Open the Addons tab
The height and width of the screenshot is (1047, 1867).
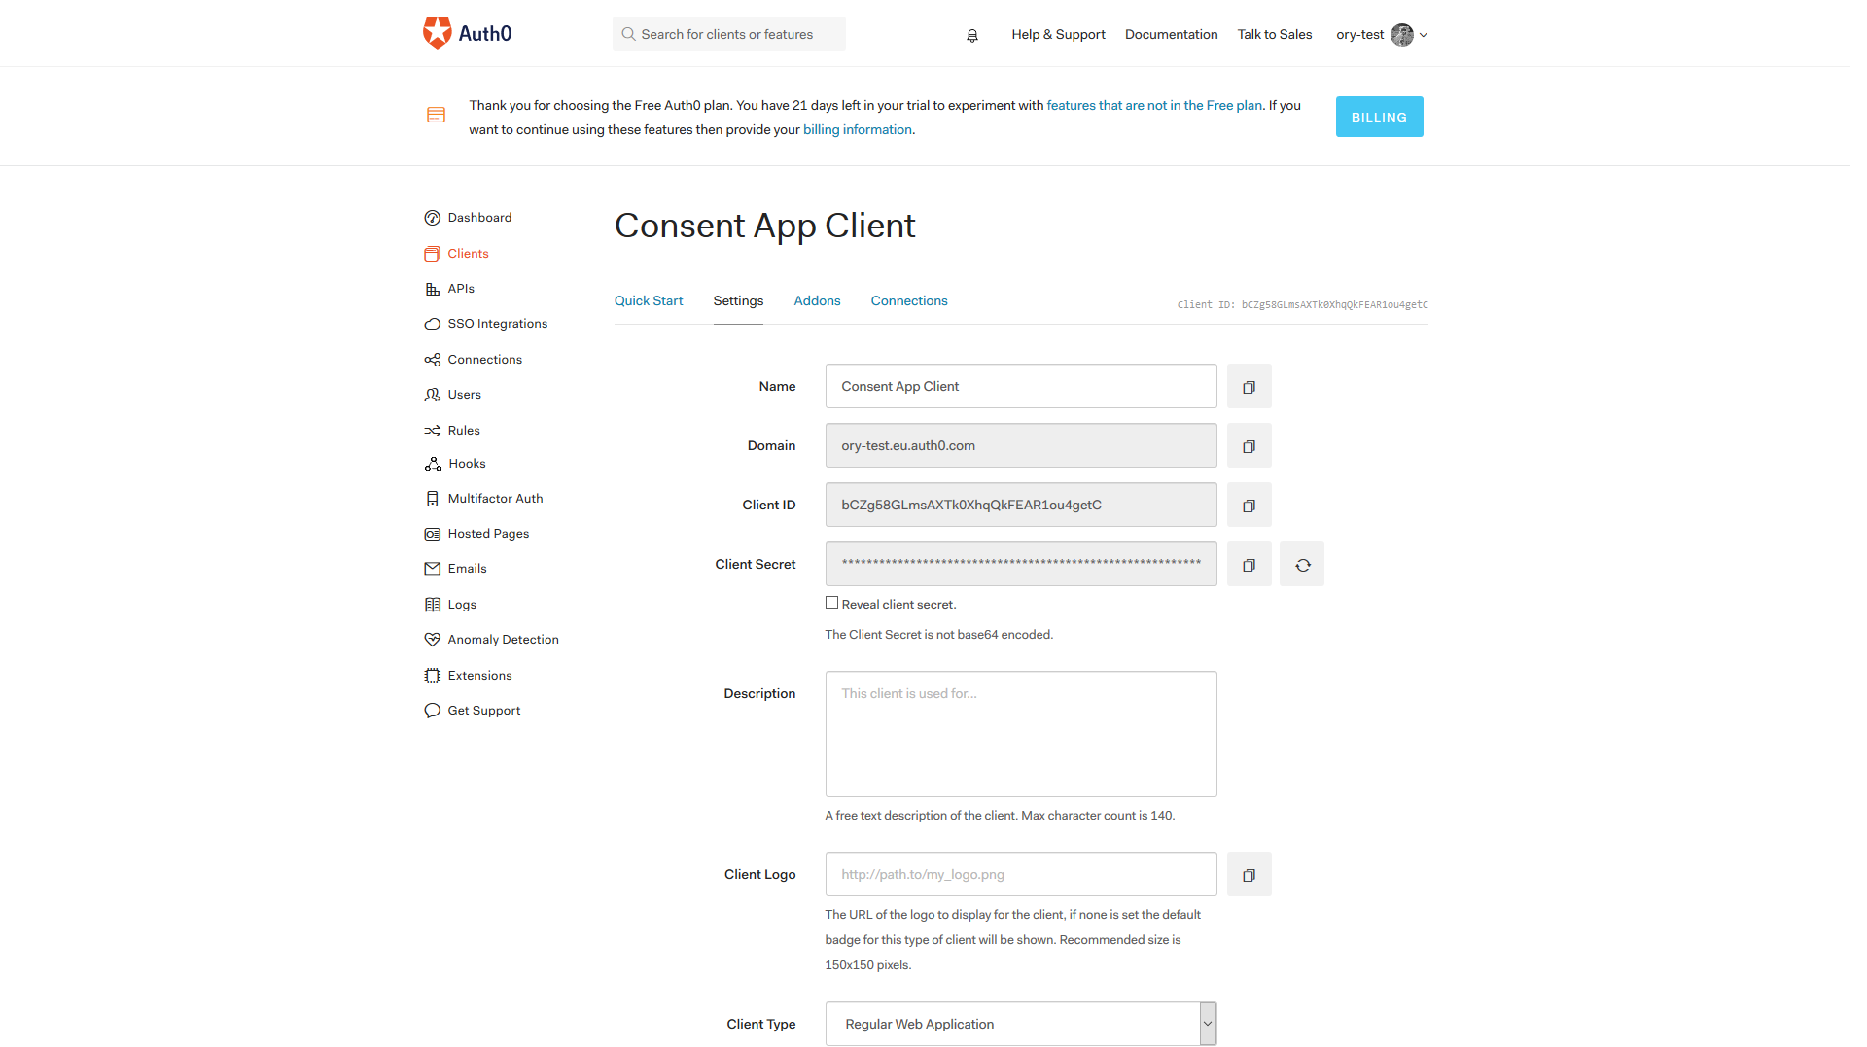(817, 301)
